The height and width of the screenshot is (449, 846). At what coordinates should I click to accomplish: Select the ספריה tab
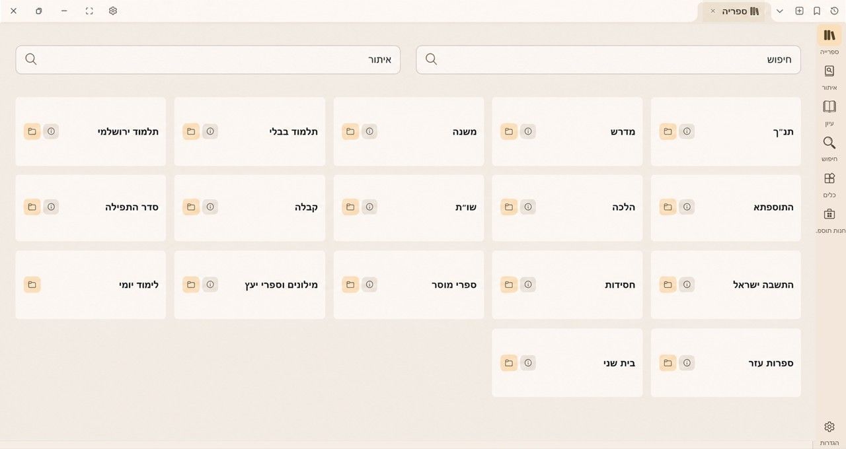click(734, 11)
